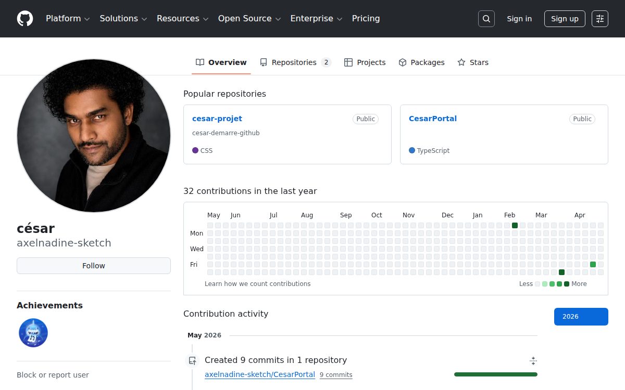The height and width of the screenshot is (390, 625).
Task: Click the push commits icon in activity
Action: pos(193,360)
